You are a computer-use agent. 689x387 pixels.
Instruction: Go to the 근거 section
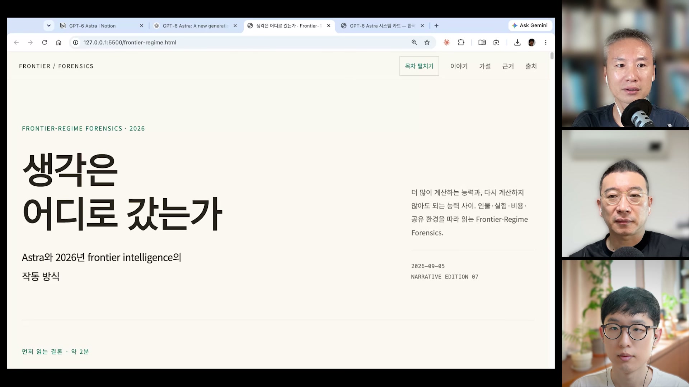tap(508, 66)
